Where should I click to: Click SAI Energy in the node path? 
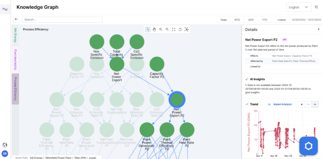(36, 157)
